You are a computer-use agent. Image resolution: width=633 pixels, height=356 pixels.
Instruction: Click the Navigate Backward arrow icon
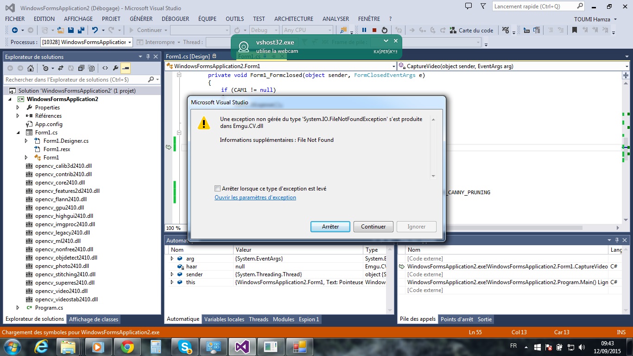[x=15, y=30]
